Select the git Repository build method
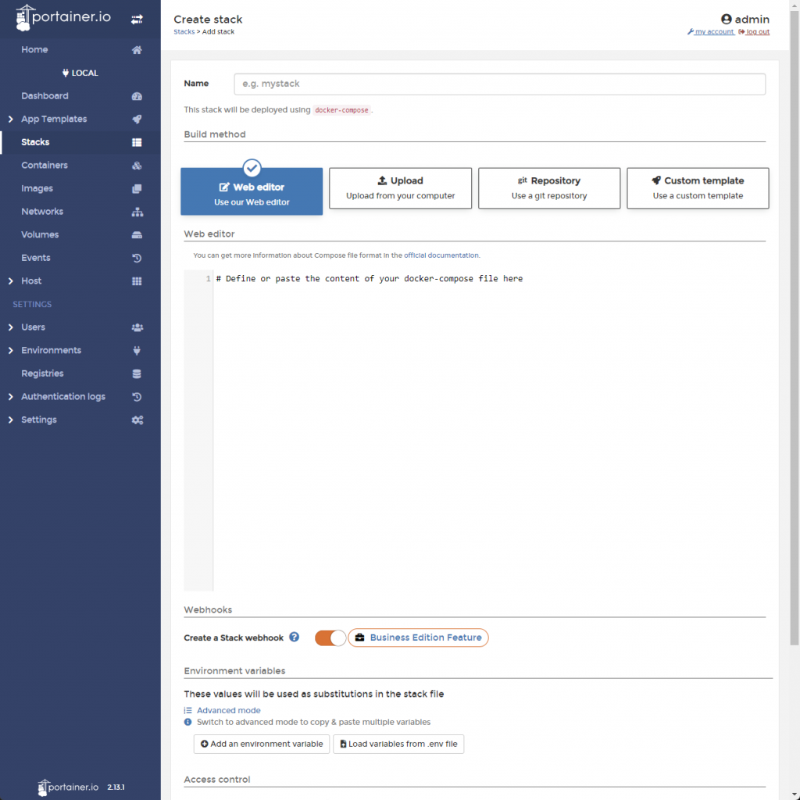Screen dimensions: 800x800 pyautogui.click(x=549, y=188)
